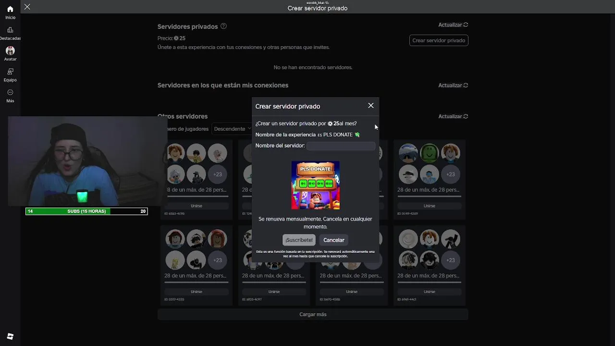Open the Avatar sidebar item
This screenshot has width=615, height=346.
(x=10, y=54)
